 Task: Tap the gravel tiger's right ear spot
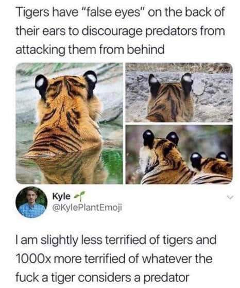tap(187, 78)
